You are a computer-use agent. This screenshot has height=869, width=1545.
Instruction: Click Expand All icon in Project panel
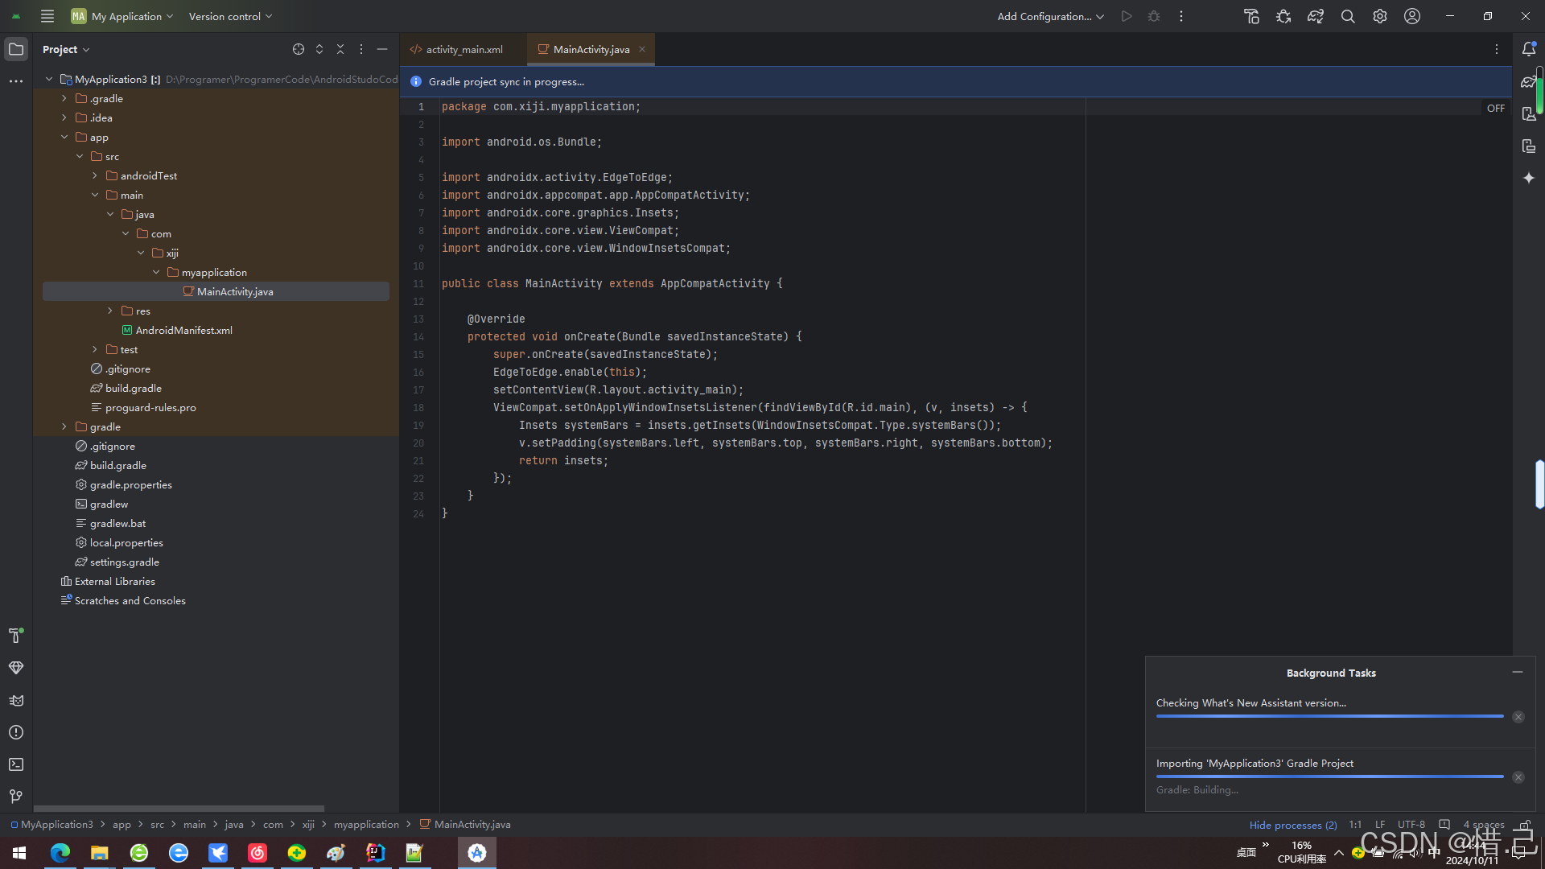319,49
